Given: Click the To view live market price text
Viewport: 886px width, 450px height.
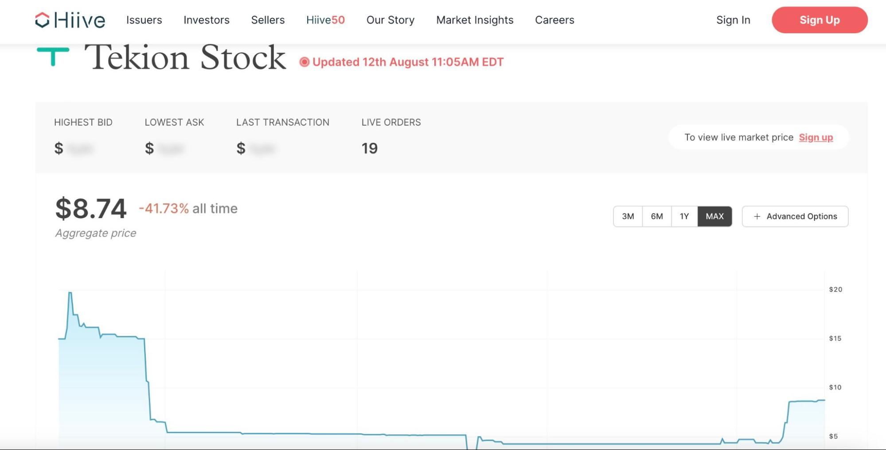Looking at the screenshot, I should (x=739, y=138).
